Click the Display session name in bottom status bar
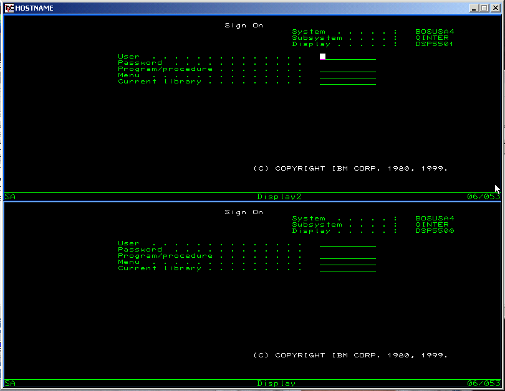Viewport: 505px width, 391px height. coord(276,384)
